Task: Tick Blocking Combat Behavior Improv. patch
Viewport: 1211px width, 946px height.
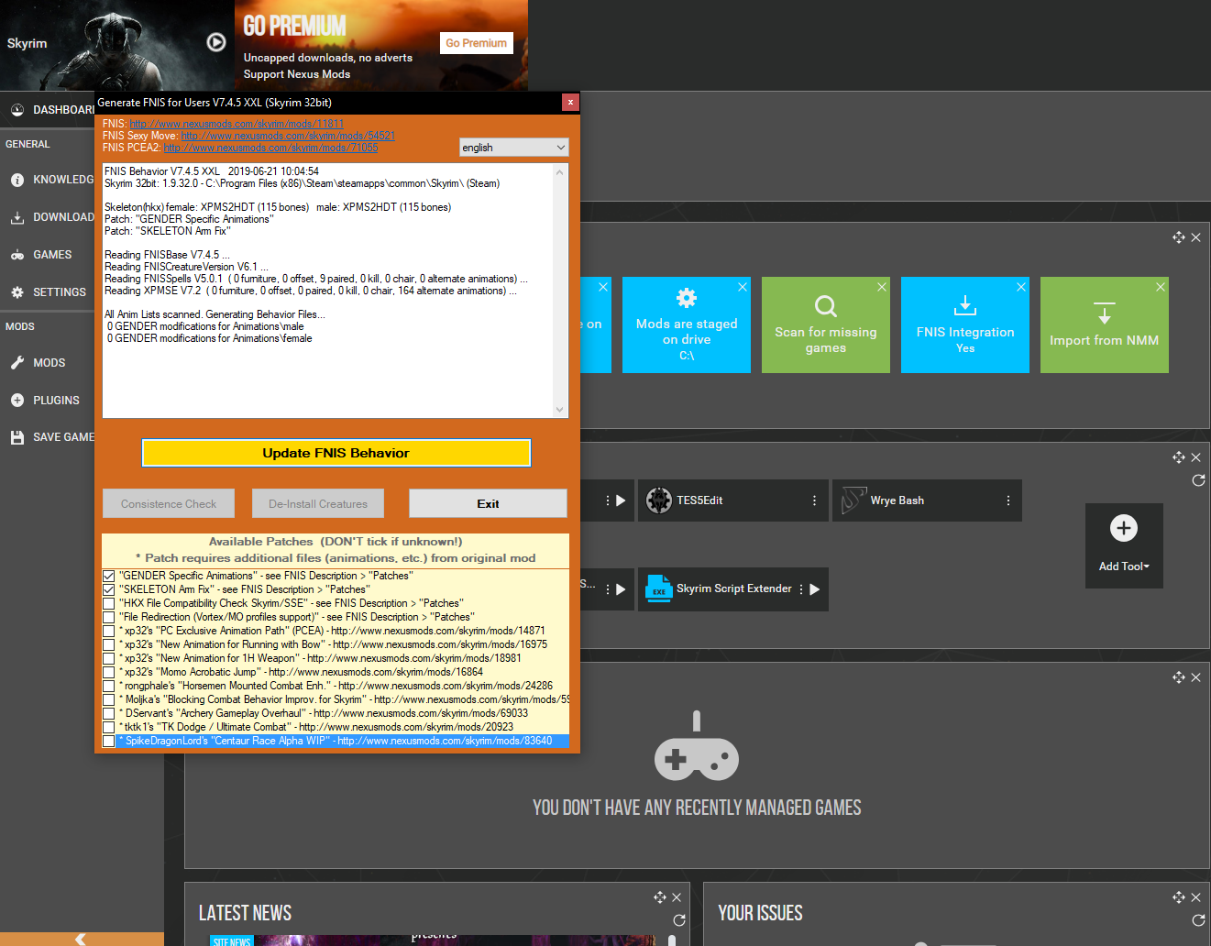Action: 109,699
